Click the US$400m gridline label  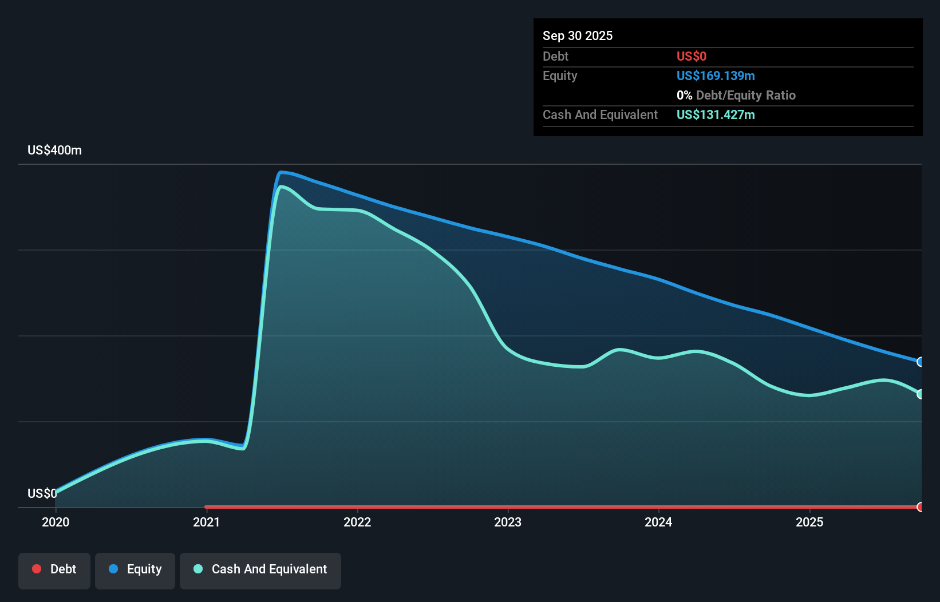tap(54, 150)
